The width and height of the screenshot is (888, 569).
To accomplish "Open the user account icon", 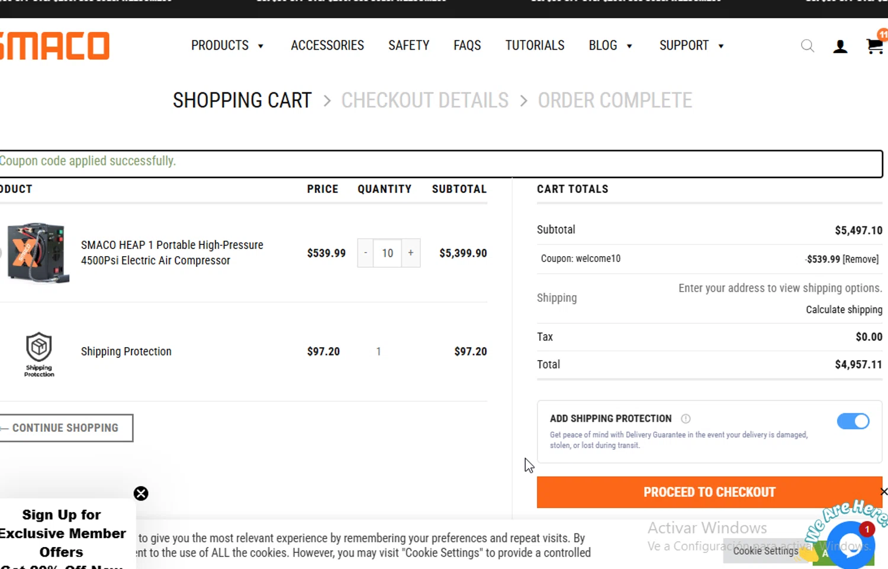I will pos(840,46).
